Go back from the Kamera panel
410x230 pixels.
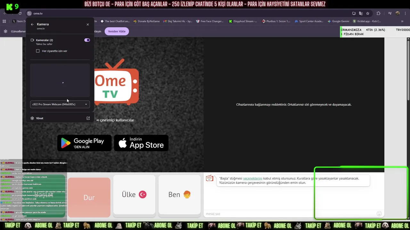click(32, 24)
